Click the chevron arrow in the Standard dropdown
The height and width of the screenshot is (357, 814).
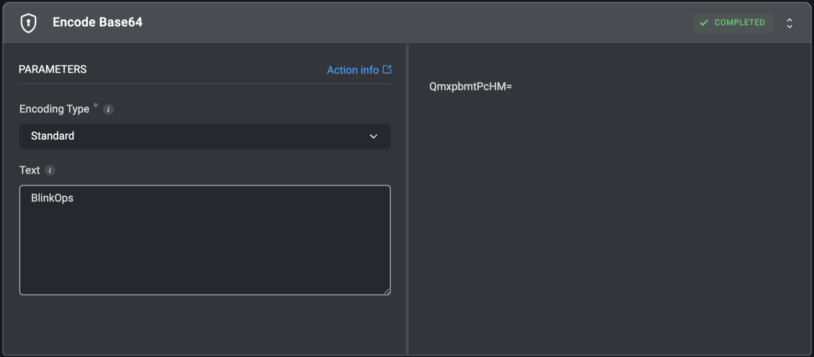373,136
